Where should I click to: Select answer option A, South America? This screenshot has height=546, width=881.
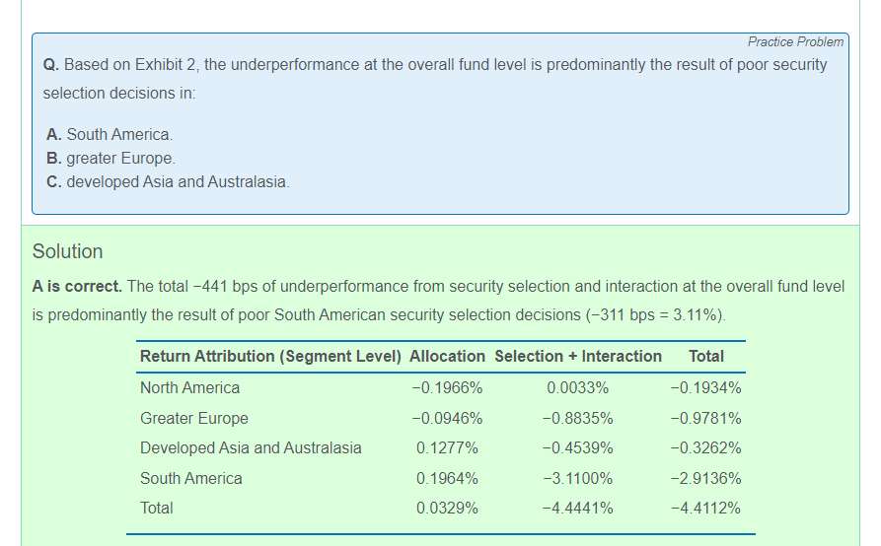pos(110,134)
